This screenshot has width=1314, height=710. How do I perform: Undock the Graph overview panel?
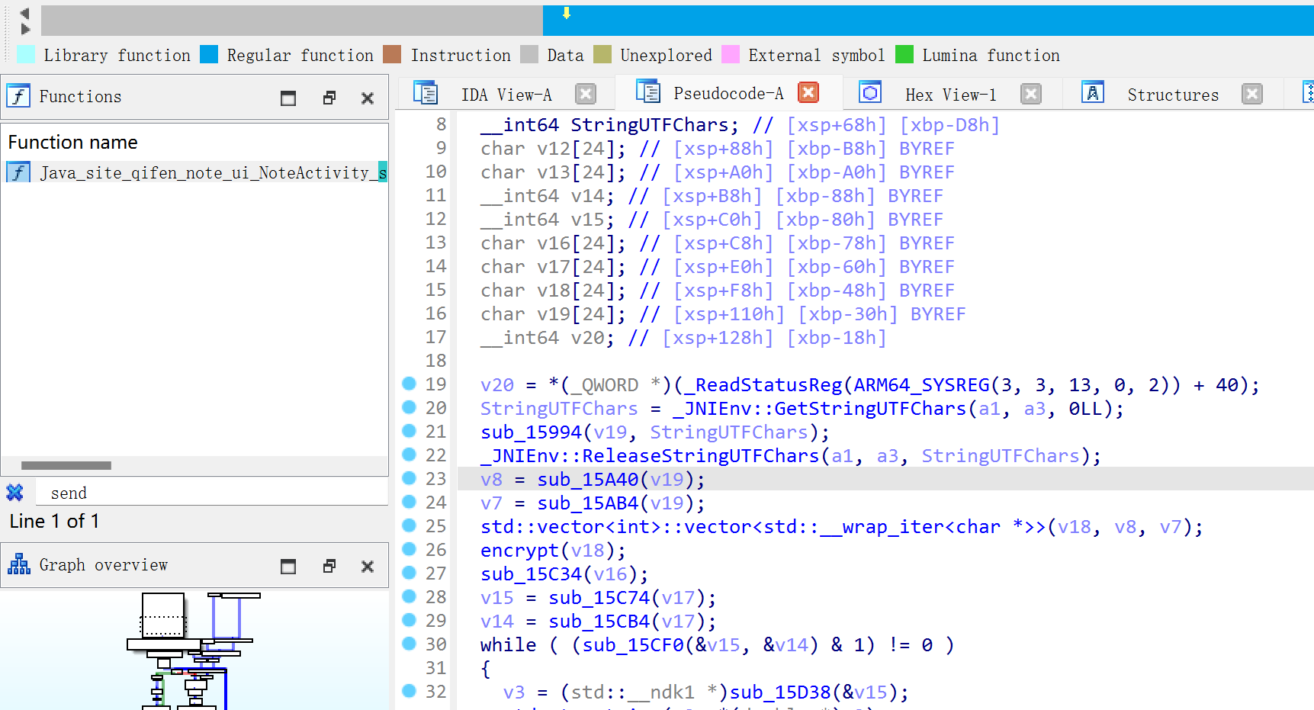click(329, 566)
